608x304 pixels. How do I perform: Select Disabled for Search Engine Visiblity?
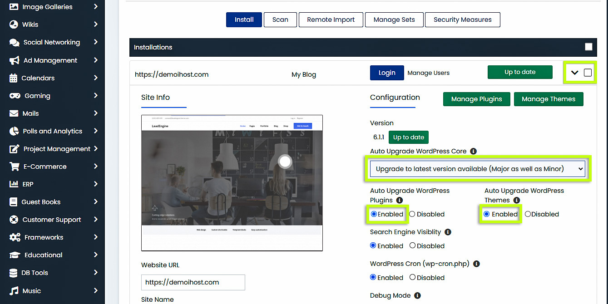412,246
